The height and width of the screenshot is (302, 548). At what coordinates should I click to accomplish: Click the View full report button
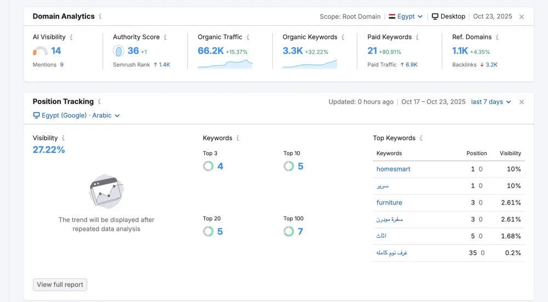tap(60, 284)
